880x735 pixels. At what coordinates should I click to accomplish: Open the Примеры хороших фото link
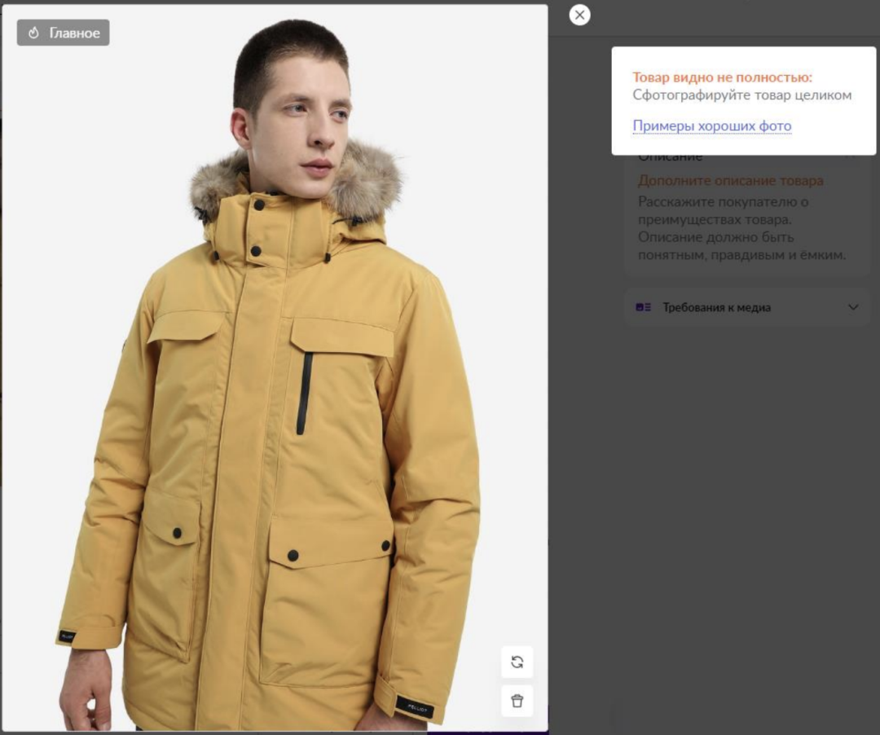[711, 125]
